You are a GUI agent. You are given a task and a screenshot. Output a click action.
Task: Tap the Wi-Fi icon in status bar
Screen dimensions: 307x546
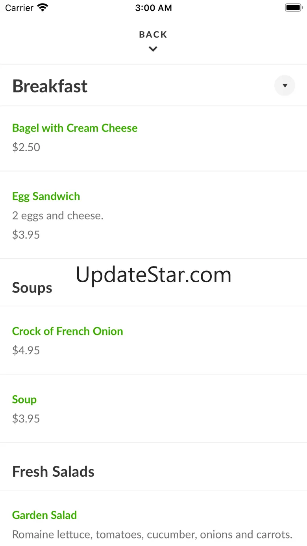(x=43, y=7)
